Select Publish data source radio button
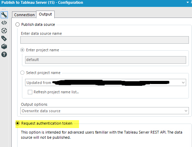 pos(18,24)
